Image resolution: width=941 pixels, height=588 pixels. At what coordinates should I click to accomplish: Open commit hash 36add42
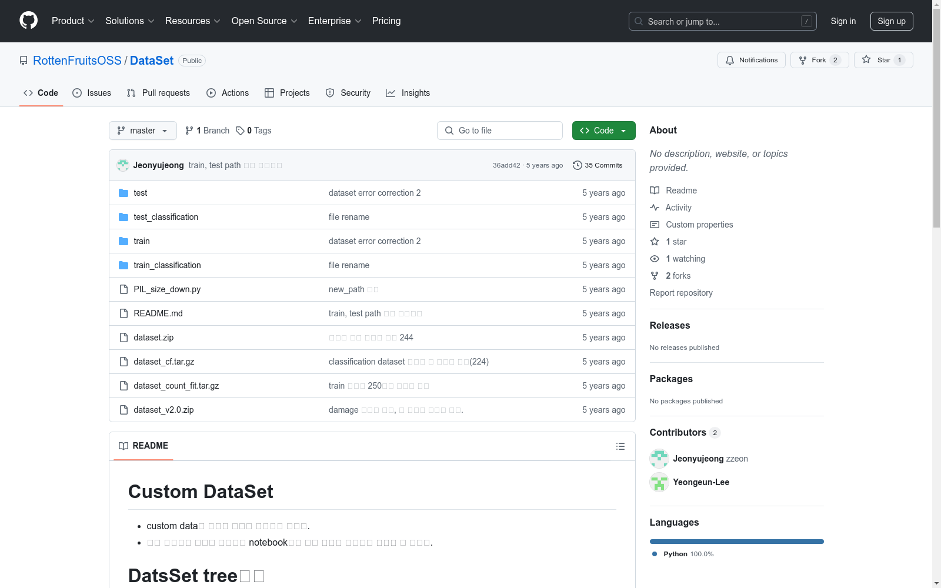coord(506,165)
